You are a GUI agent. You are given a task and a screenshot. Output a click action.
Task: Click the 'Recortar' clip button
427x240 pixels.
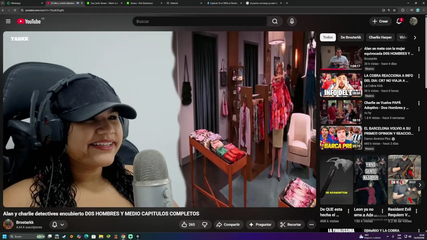[x=291, y=225]
